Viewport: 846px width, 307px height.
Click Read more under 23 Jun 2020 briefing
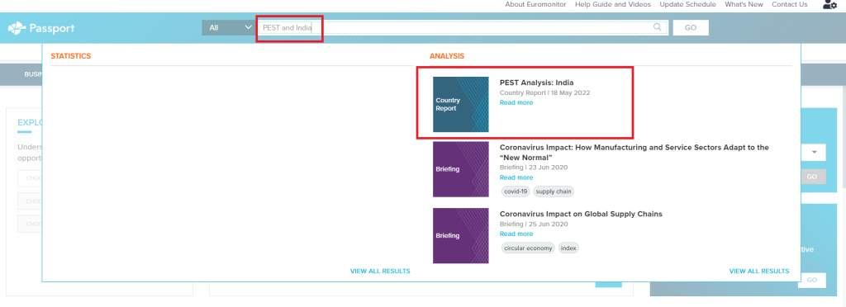click(x=516, y=177)
